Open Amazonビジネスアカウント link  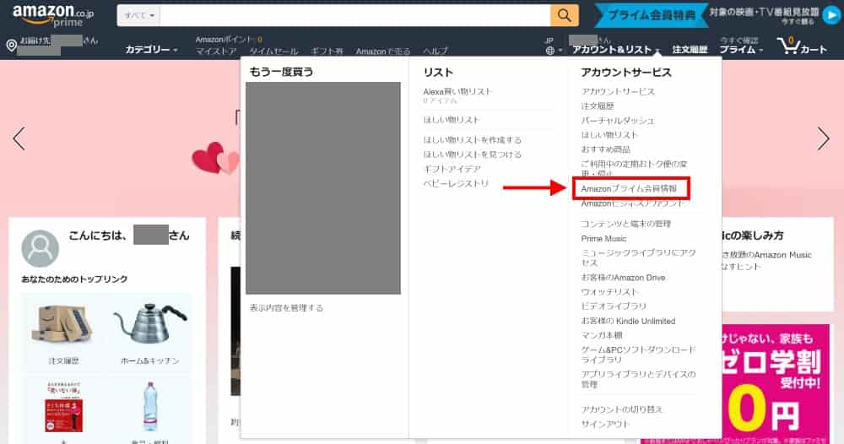coord(632,203)
